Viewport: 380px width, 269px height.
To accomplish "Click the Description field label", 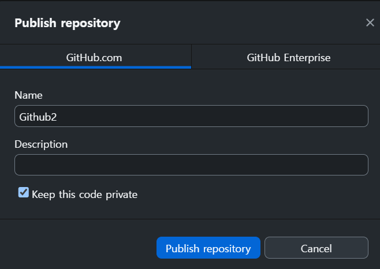I will [41, 144].
